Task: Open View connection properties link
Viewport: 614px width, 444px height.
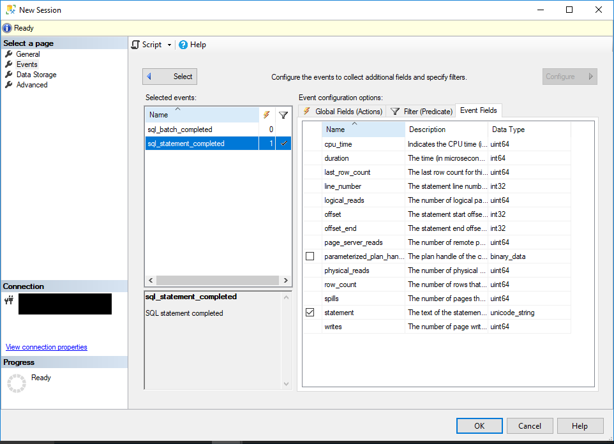Action: point(46,346)
